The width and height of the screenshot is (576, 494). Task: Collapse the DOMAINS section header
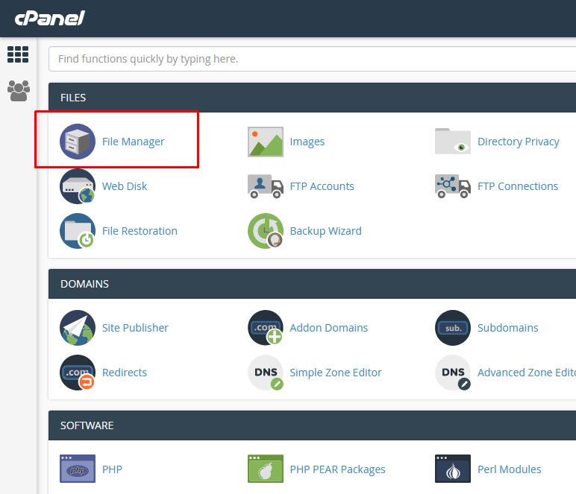point(312,284)
